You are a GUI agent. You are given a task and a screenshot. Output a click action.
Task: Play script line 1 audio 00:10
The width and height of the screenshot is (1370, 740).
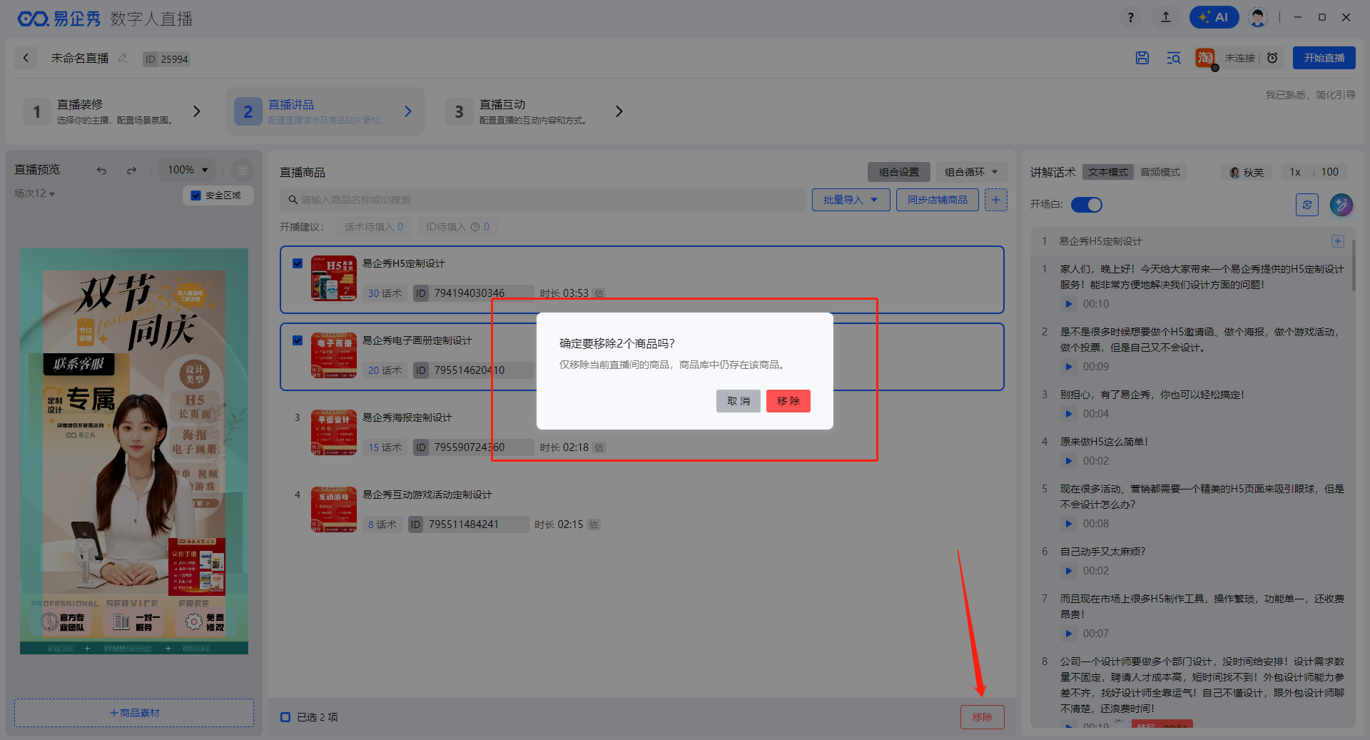pyautogui.click(x=1068, y=304)
